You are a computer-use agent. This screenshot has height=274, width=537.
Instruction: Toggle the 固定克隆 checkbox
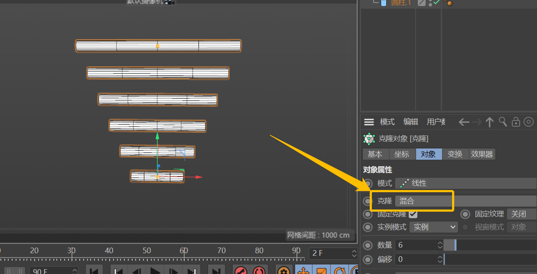413,214
